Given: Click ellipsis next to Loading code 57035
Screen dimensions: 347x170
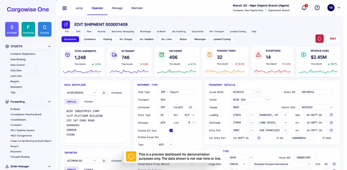Looking at the screenshot, I should (x=251, y=115).
